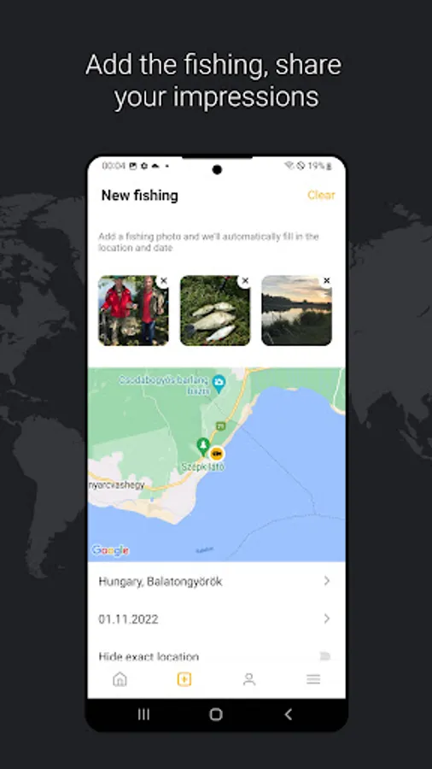Open Android recent apps button

[x=143, y=714]
